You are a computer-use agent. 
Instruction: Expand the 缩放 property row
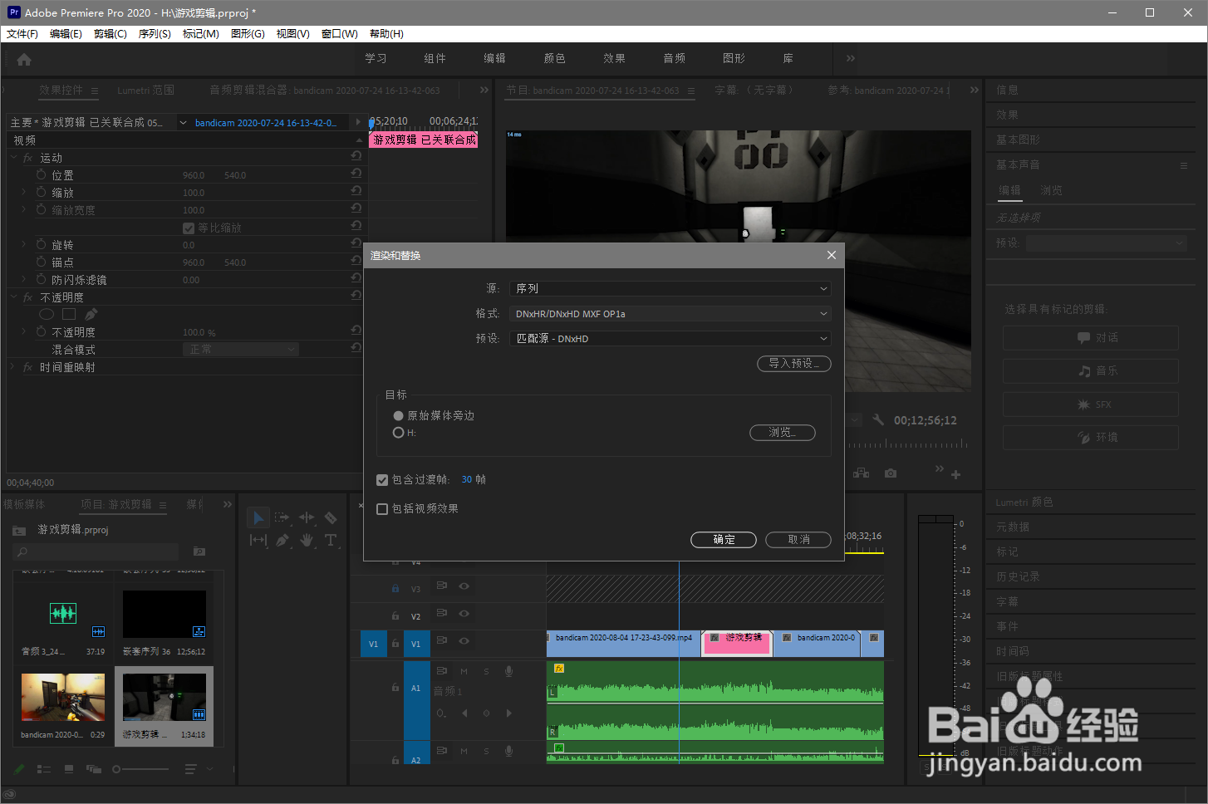(24, 192)
